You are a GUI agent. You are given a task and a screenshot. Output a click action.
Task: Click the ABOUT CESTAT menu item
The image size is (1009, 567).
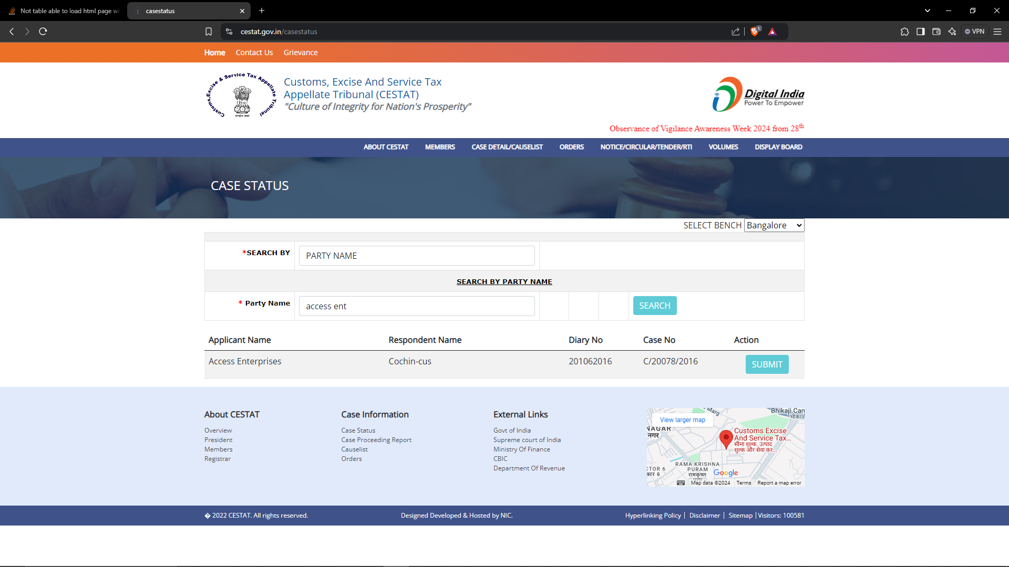(x=385, y=146)
